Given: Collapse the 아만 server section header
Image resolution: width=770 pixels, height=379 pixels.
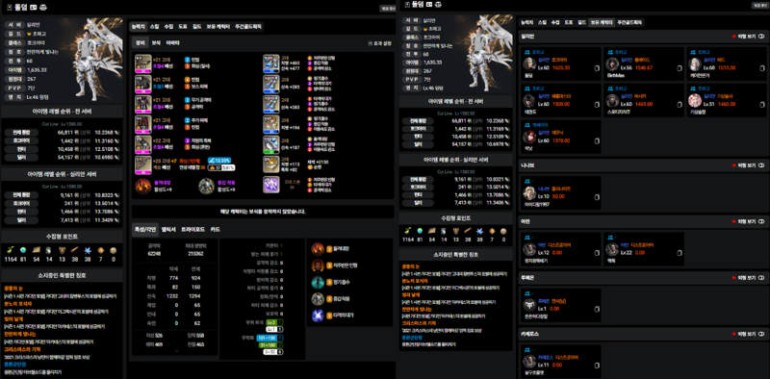Looking at the screenshot, I should [643, 221].
